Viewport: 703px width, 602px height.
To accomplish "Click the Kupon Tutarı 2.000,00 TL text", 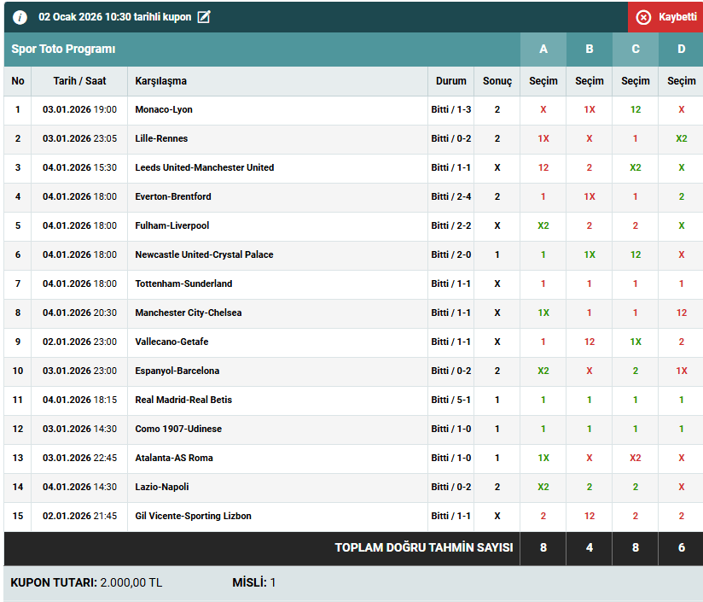I will (x=86, y=583).
